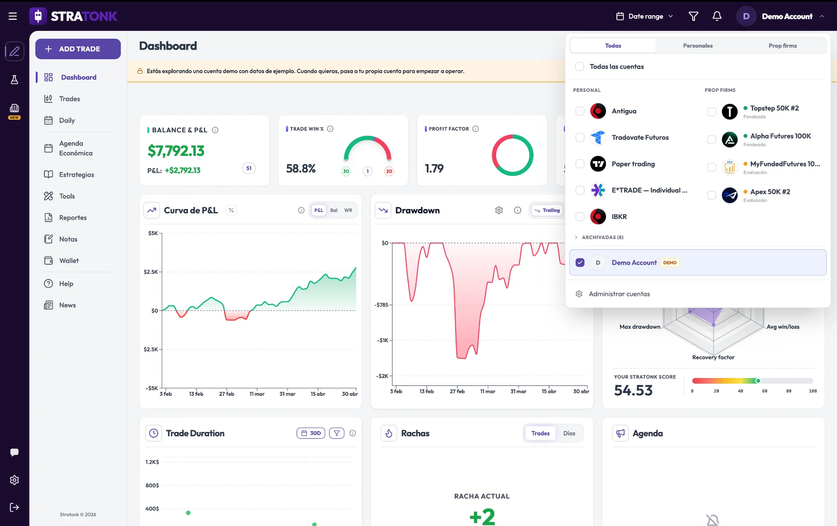Check the Topstep 50K #2 checkbox
This screenshot has width=837, height=526.
711,112
